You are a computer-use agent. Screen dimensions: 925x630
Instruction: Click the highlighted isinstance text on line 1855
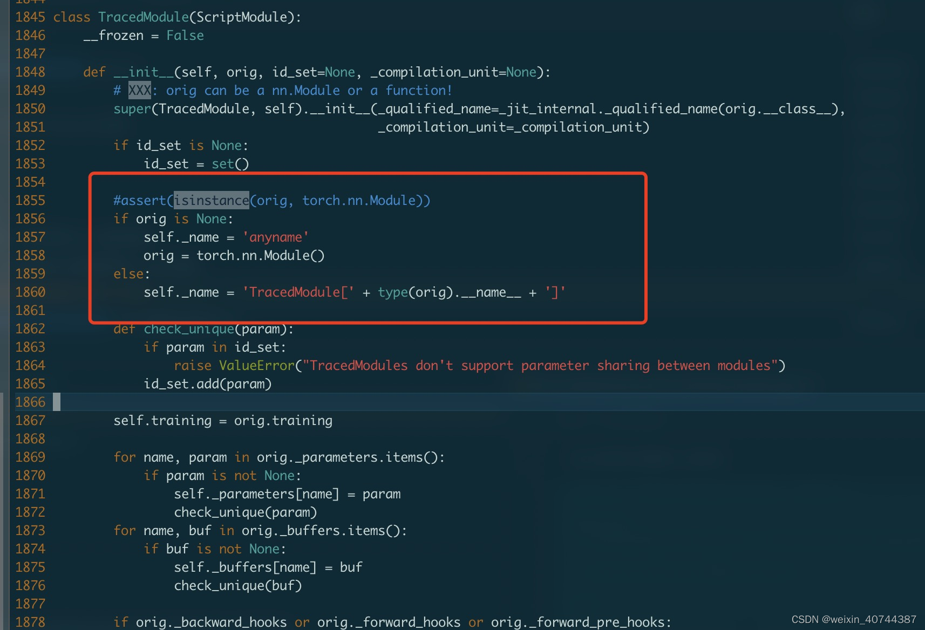click(x=210, y=200)
